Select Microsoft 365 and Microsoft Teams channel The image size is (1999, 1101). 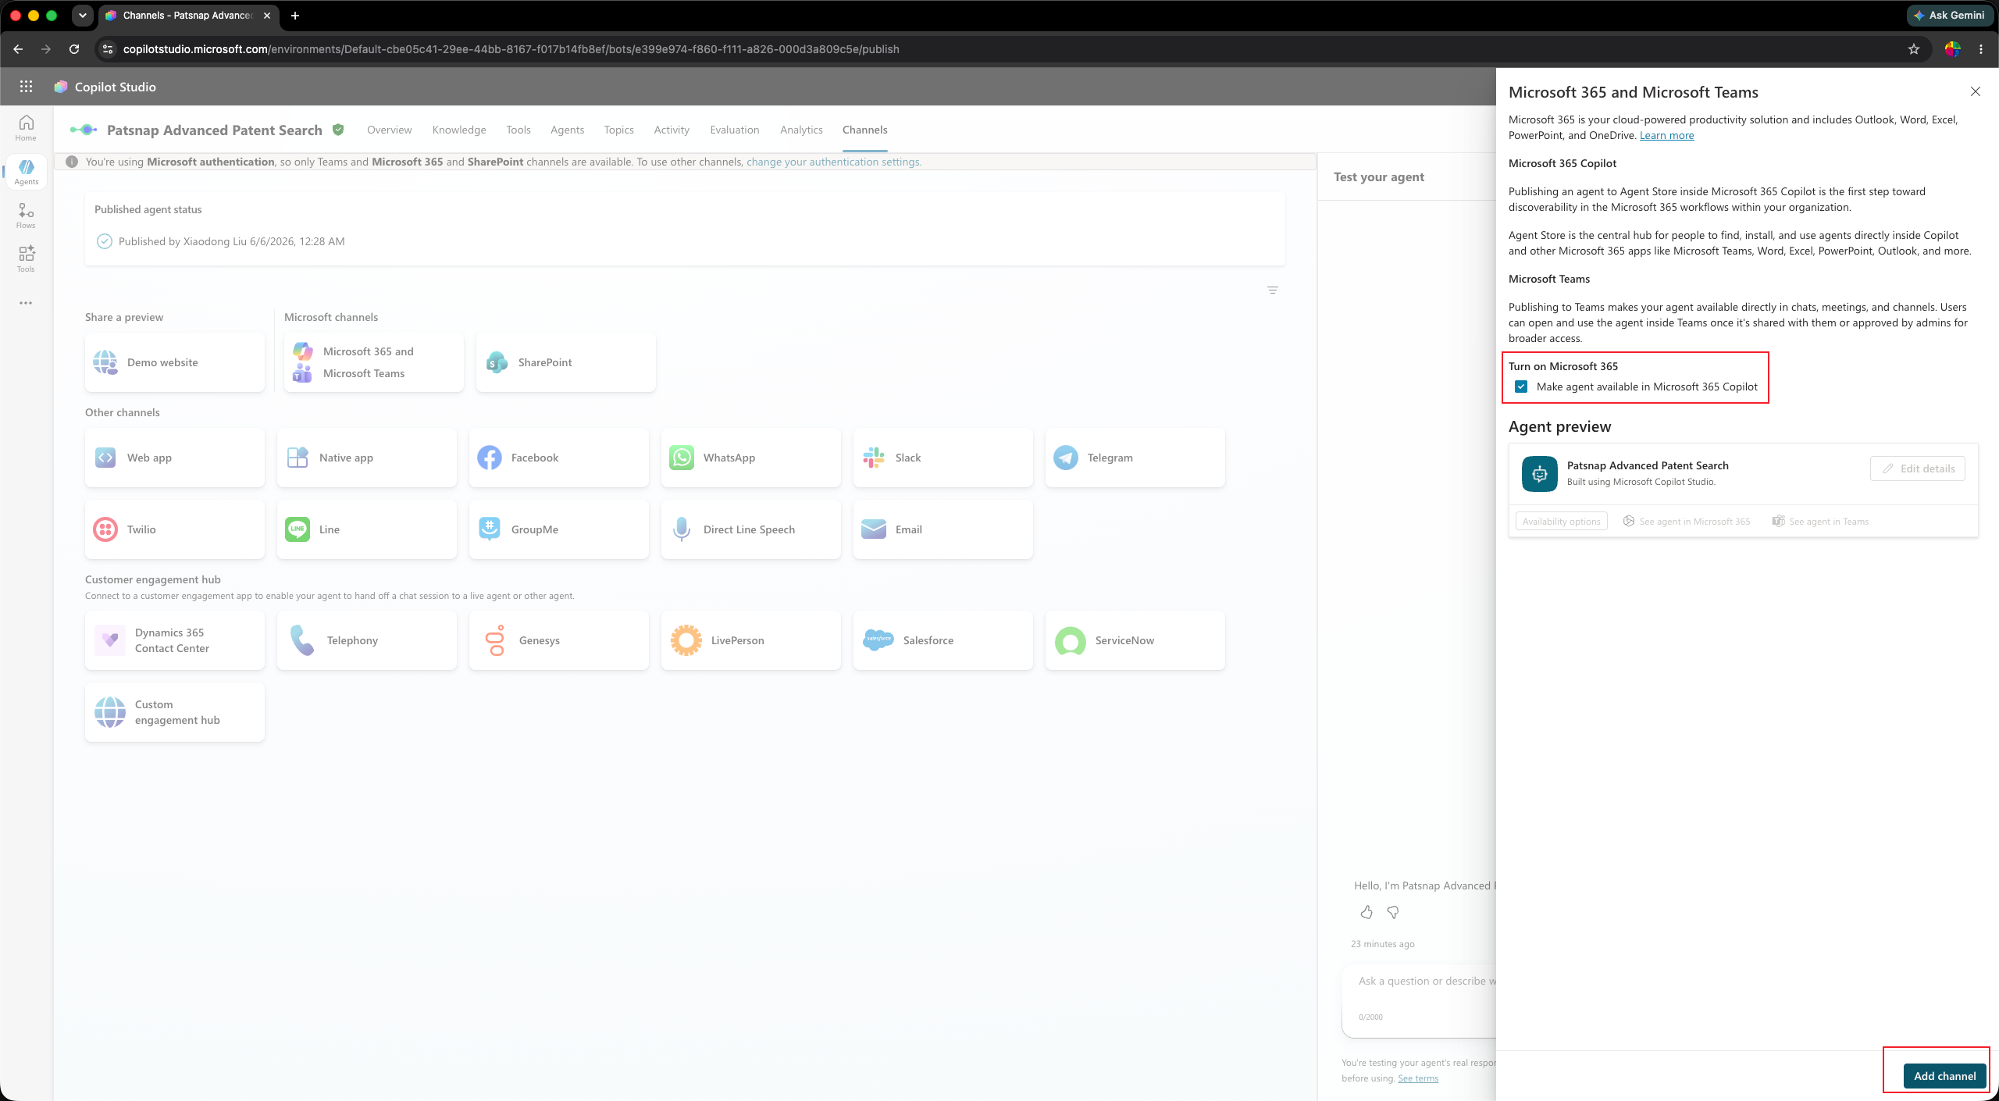[x=374, y=362]
